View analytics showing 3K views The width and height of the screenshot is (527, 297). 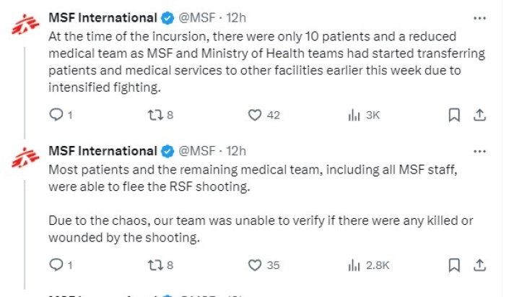click(354, 115)
